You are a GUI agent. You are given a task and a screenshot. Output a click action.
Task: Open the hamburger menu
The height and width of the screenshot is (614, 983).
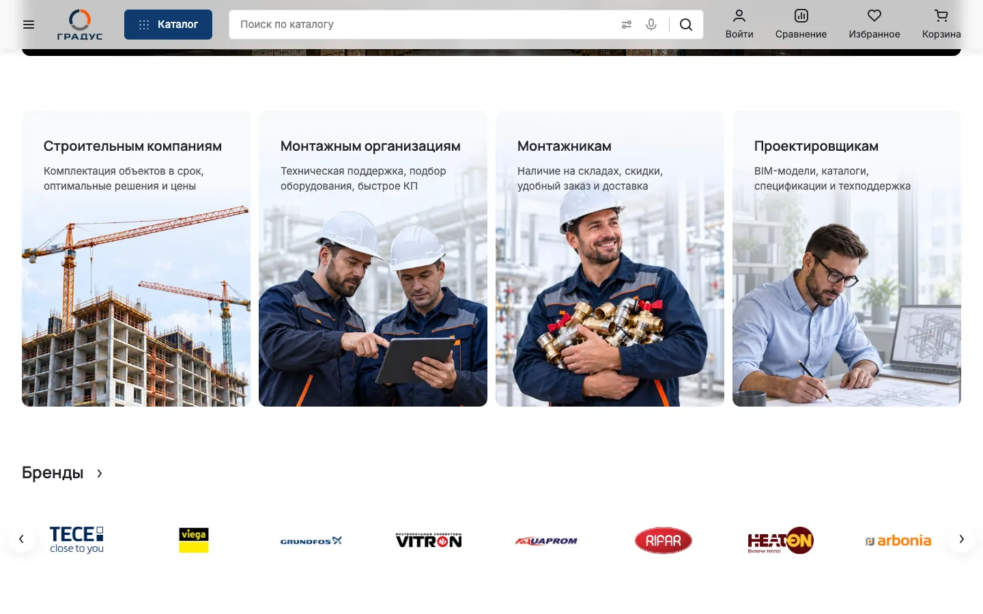pos(29,25)
